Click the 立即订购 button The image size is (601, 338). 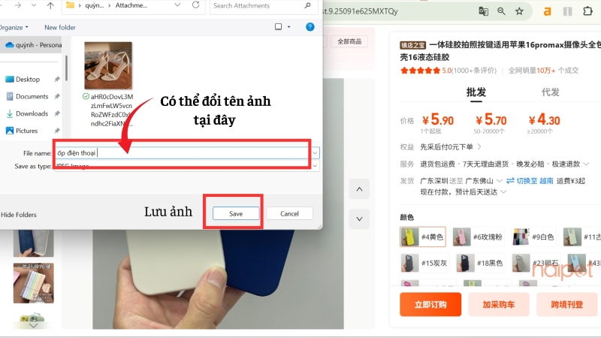point(430,305)
